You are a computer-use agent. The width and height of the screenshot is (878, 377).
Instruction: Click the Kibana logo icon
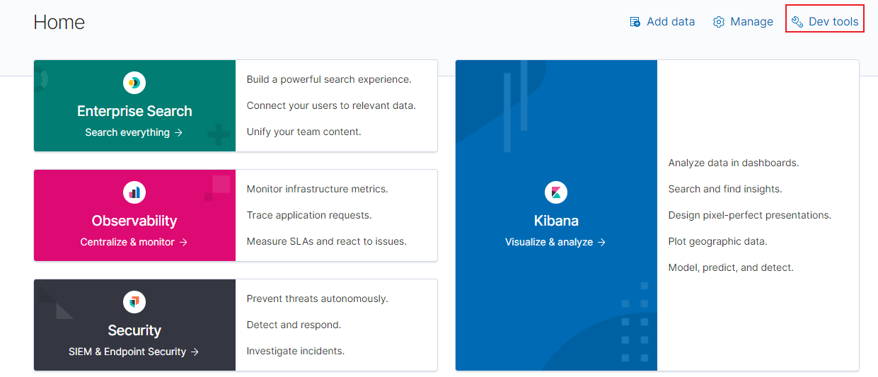point(556,192)
